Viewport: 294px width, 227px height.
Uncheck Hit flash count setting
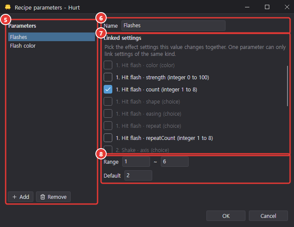108,89
